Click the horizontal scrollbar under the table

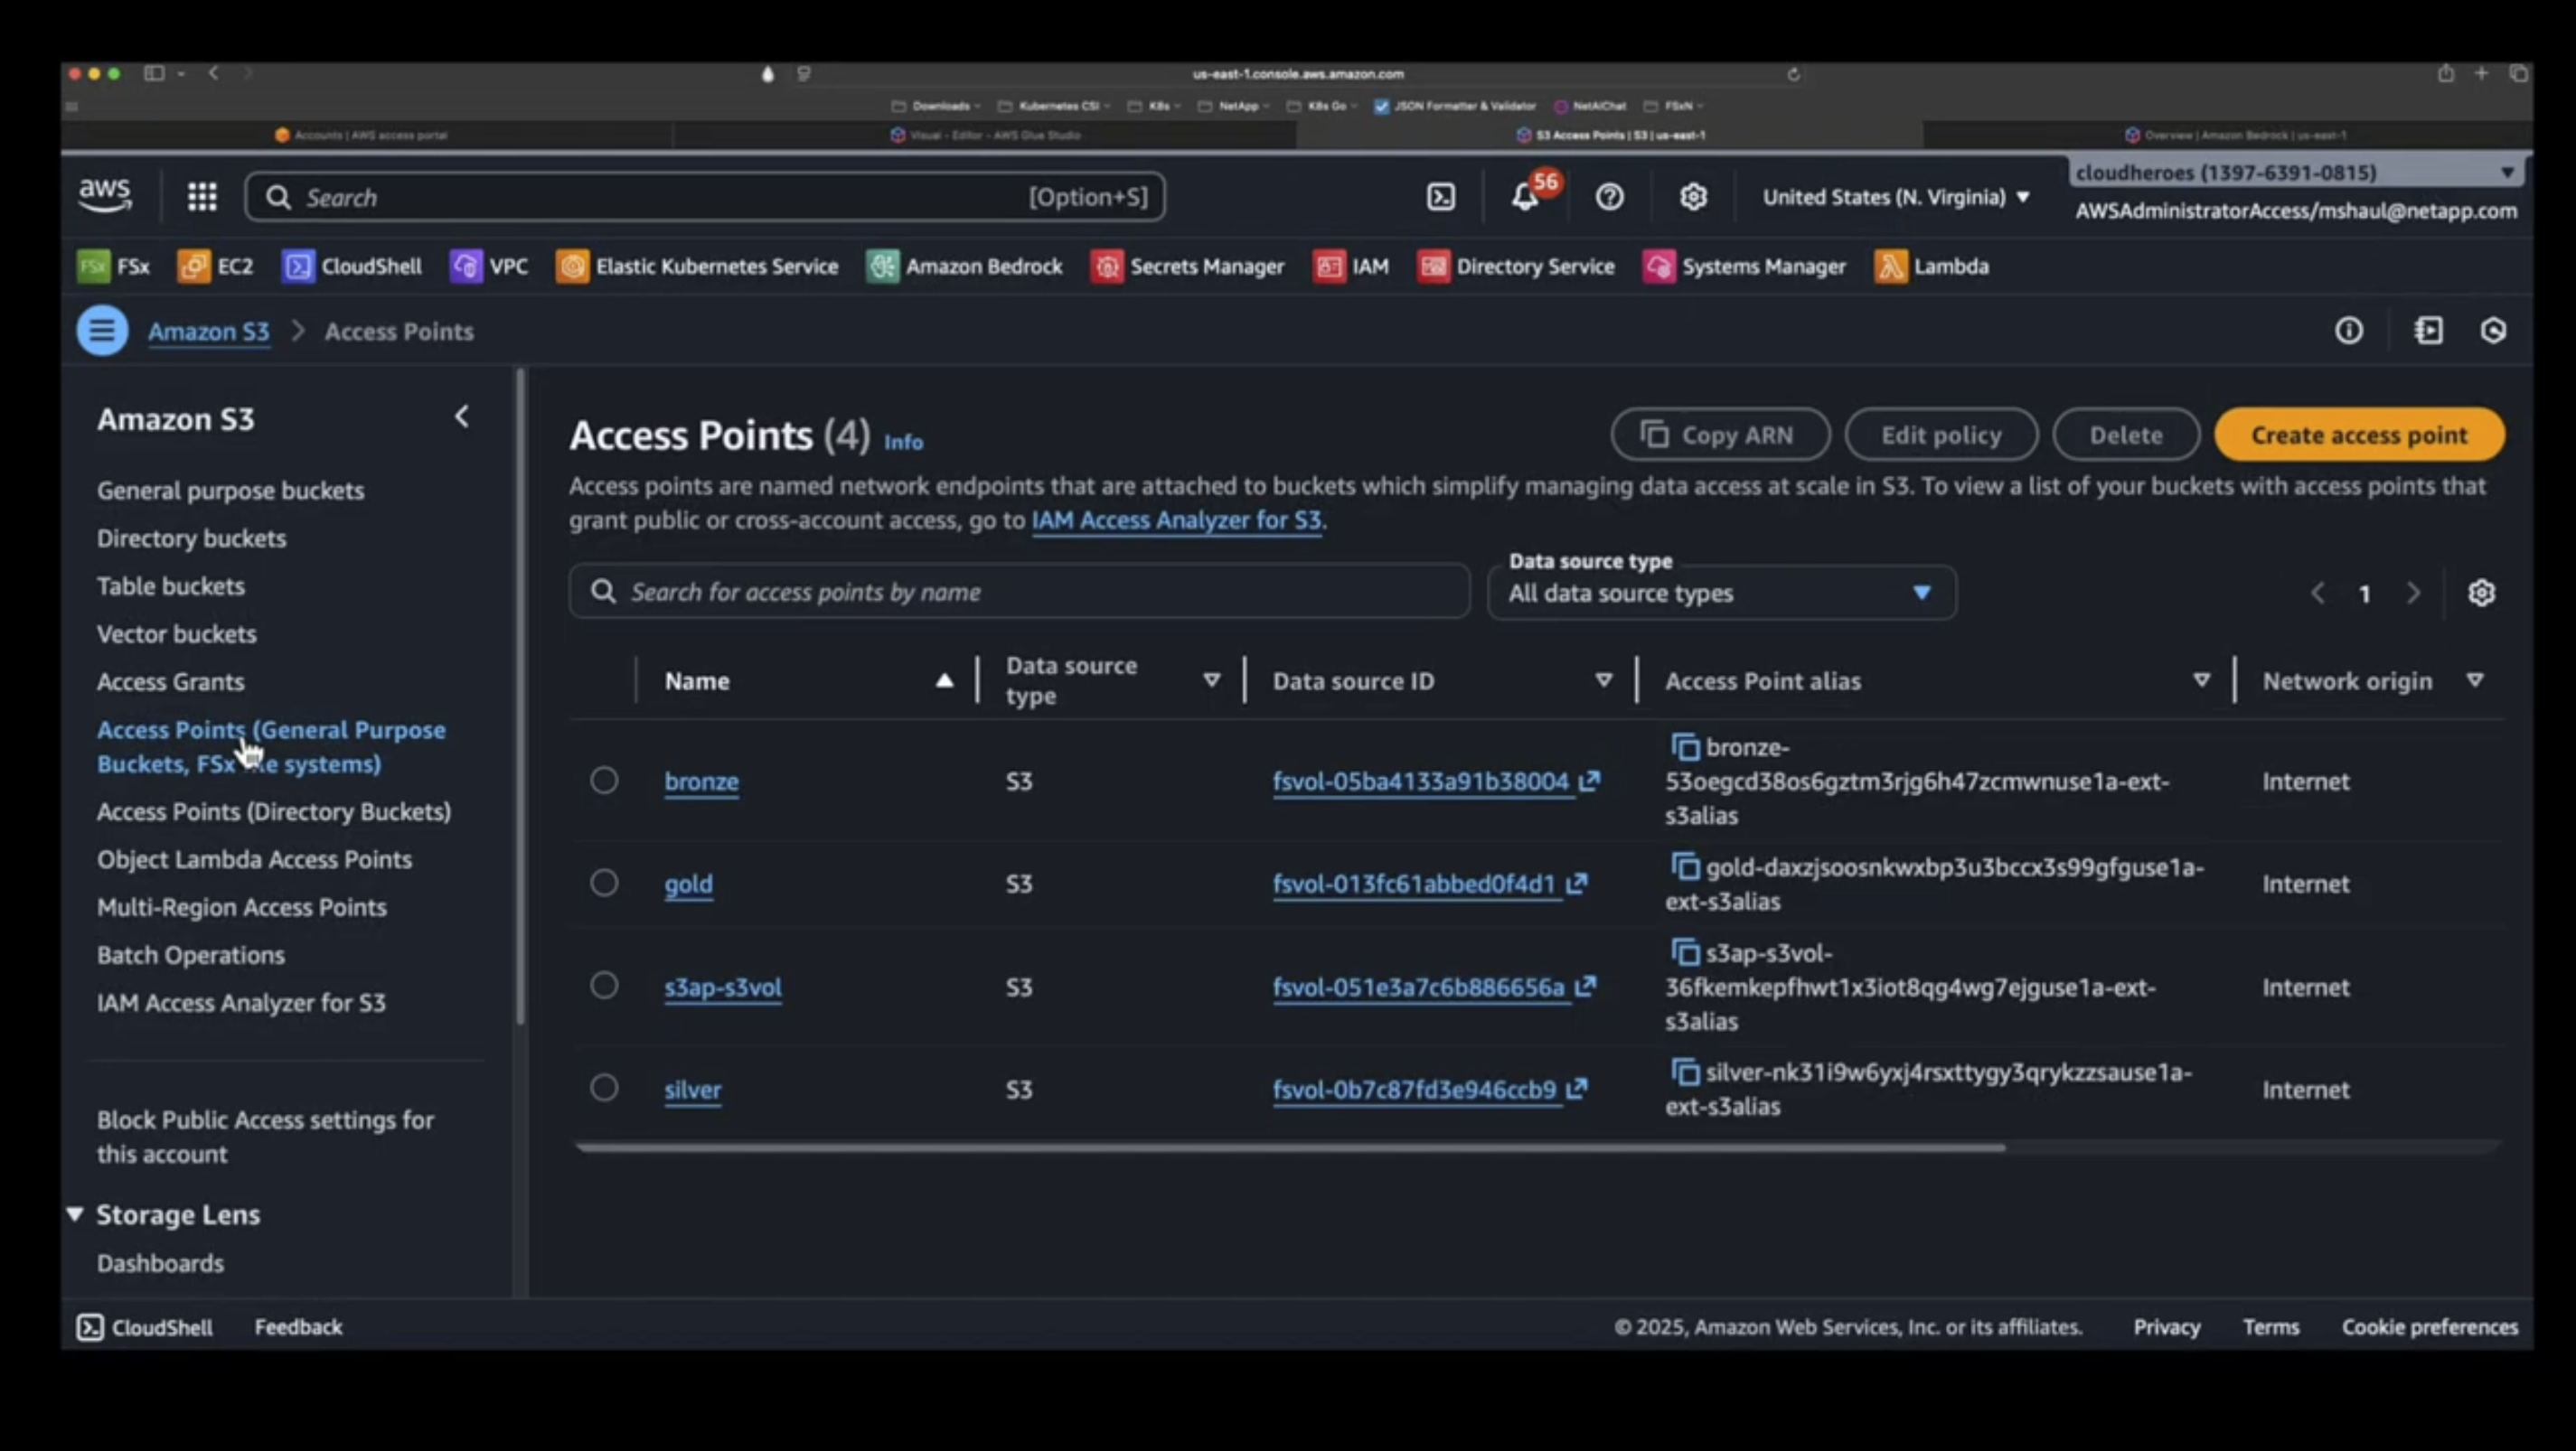point(1290,1147)
